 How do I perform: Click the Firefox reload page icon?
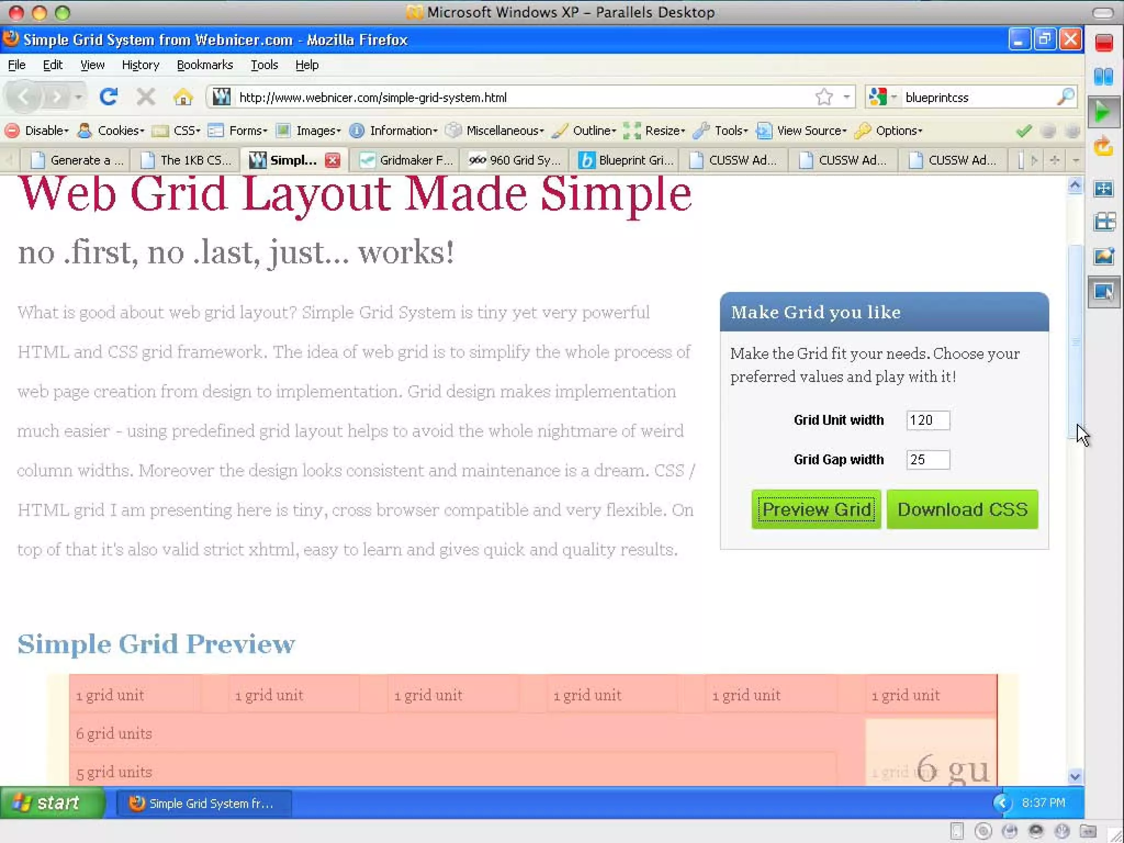108,97
